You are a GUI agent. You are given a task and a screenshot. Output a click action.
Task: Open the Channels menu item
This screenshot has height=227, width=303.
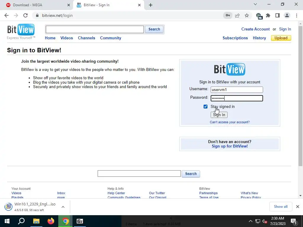point(86,38)
